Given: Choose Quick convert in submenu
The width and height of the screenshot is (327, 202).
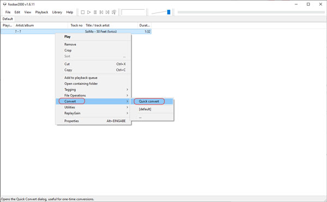Looking at the screenshot, I should 152,101.
